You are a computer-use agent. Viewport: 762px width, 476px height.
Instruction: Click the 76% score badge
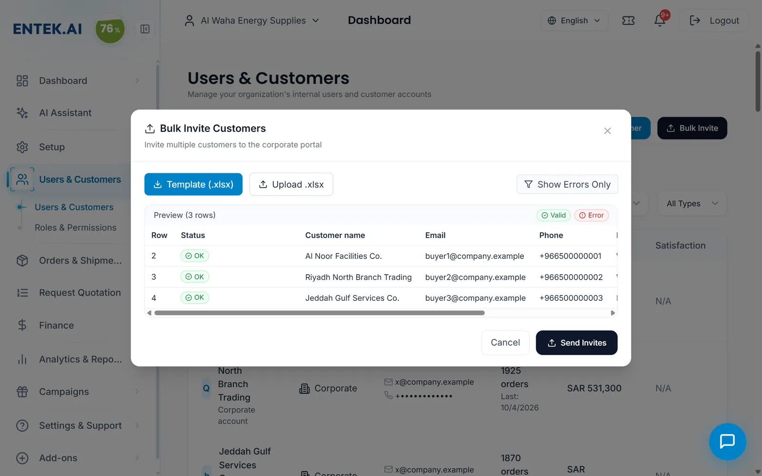tap(110, 29)
